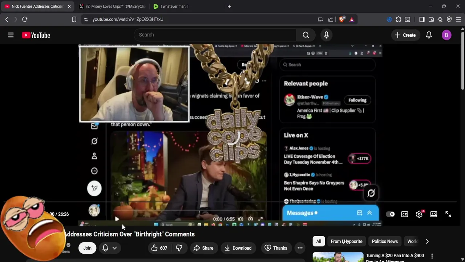Download the video
Screen dimensions: 465x262
pos(238,248)
